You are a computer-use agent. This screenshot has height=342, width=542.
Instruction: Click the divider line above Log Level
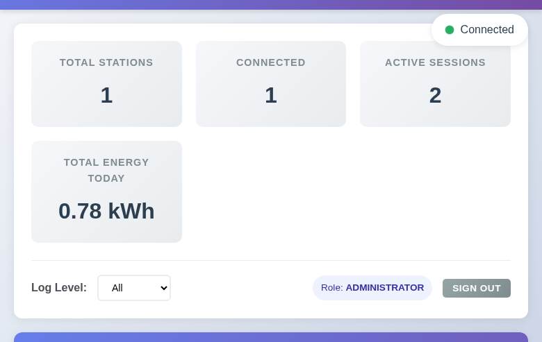pyautogui.click(x=271, y=261)
